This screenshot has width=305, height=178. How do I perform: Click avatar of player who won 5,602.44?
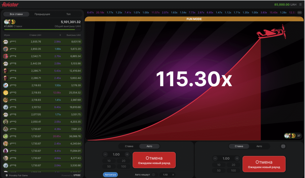[6, 78]
